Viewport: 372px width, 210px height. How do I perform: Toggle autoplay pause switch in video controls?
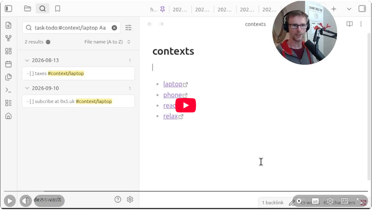[299, 201]
